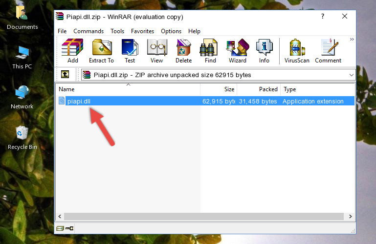This screenshot has width=376, height=244.
Task: Click the piapi.dll file icon
Action: 62,101
